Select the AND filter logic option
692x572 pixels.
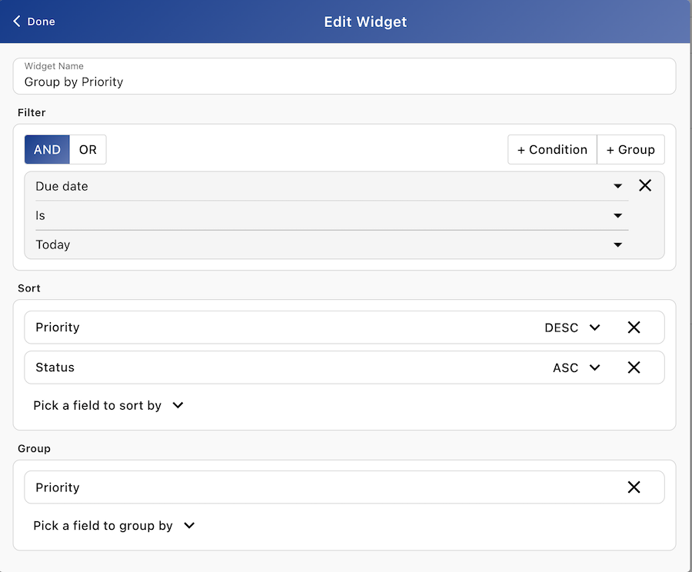[x=47, y=149]
